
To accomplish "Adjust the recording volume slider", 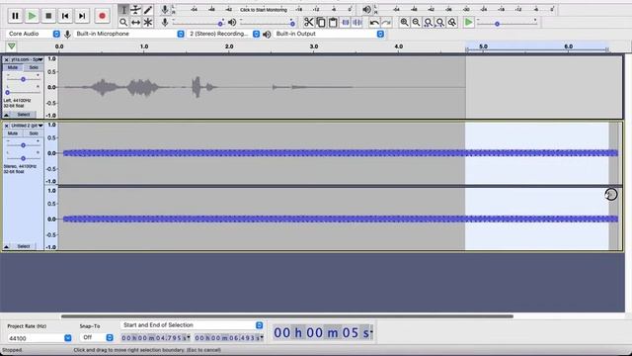I will tap(197, 23).
